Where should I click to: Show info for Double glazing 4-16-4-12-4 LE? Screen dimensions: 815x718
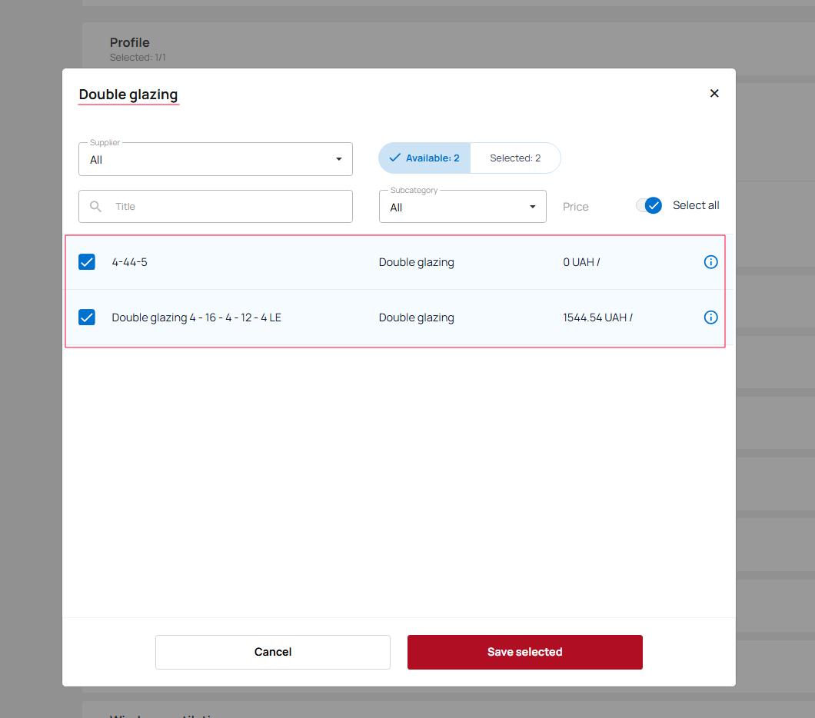[710, 317]
